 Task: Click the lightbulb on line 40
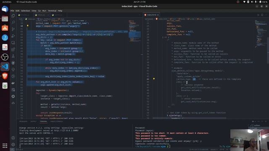click(x=28, y=26)
